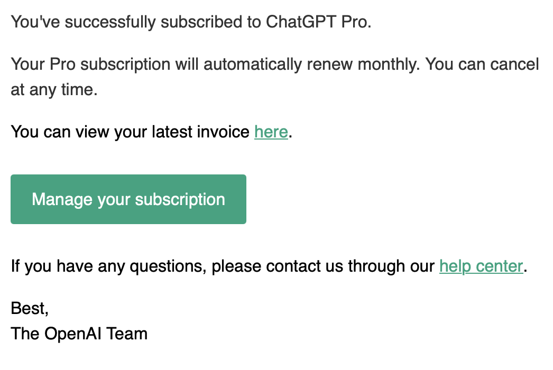Click the underlined 'here' hyperlink text
This screenshot has height=370, width=553.
[x=271, y=132]
